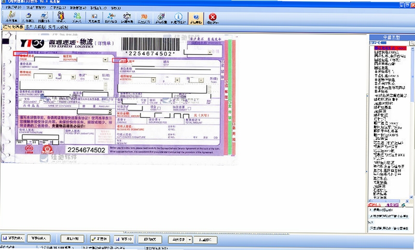Click the magnifier icon beside the template search box

point(412,43)
